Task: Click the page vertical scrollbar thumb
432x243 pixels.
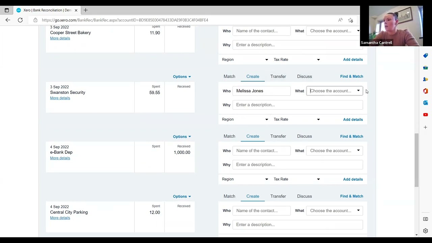Action: click(x=416, y=160)
